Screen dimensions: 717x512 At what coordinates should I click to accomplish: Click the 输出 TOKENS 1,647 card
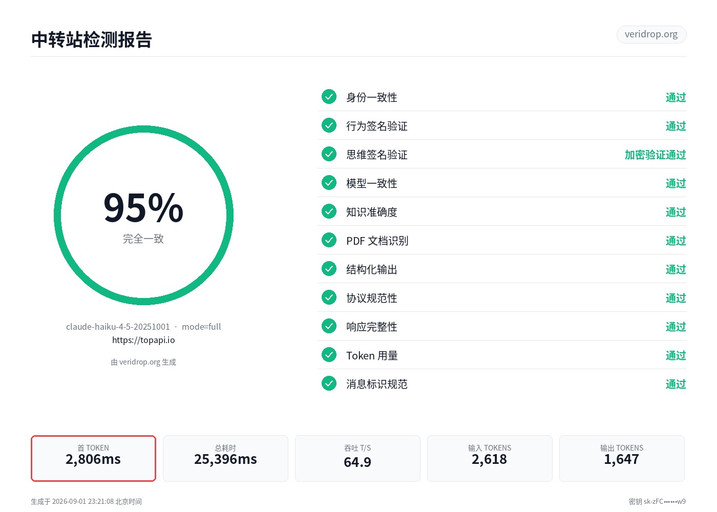click(622, 458)
